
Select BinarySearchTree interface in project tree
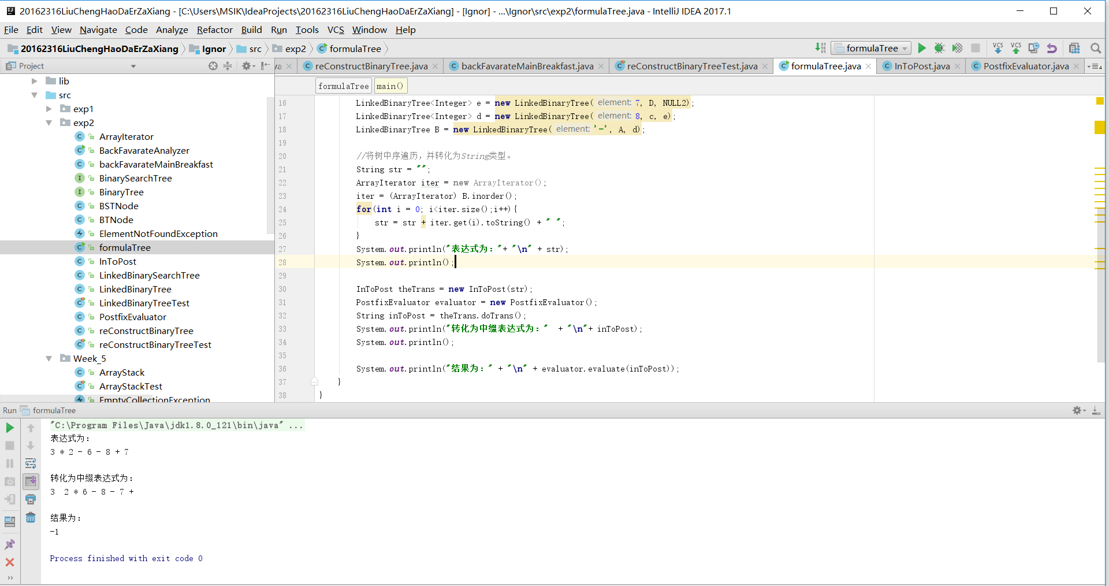(135, 178)
